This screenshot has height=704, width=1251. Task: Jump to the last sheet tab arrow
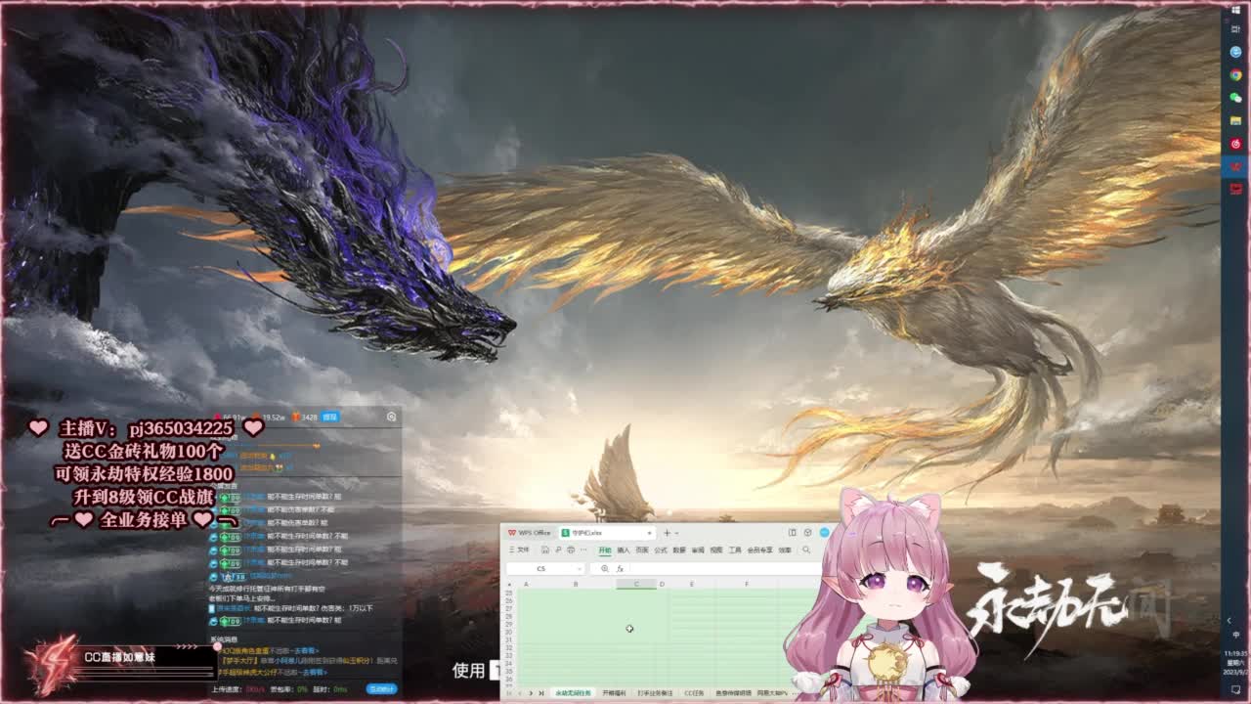(541, 692)
